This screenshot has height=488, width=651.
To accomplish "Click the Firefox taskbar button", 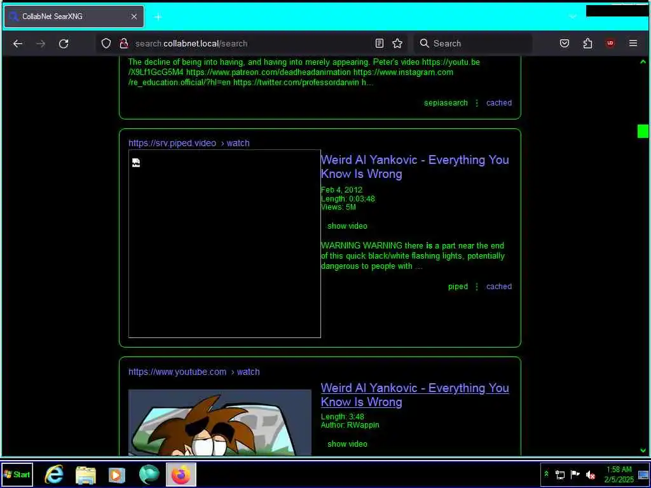I will coord(181,475).
